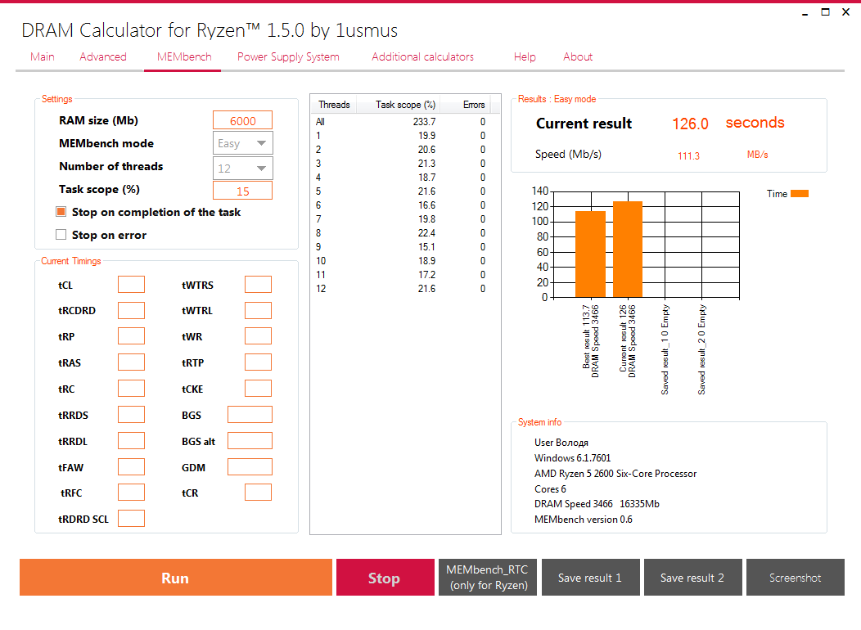The width and height of the screenshot is (861, 630).
Task: Select thread 8 row with 22.4
Action: click(404, 232)
